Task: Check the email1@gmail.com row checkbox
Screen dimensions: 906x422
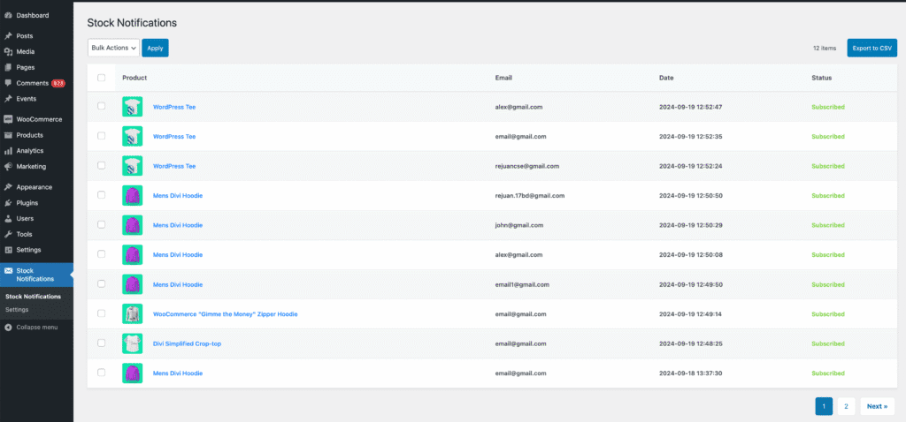Action: (102, 283)
